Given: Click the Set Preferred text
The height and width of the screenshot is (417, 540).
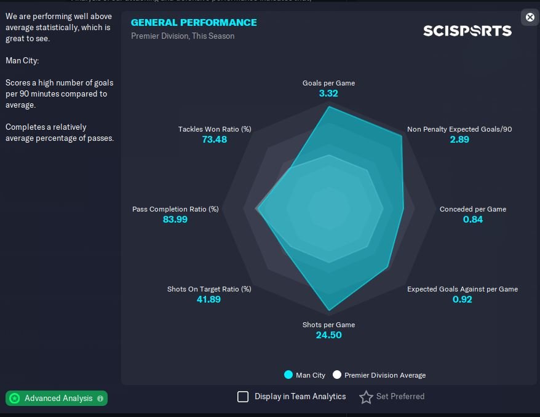Looking at the screenshot, I should (x=400, y=397).
